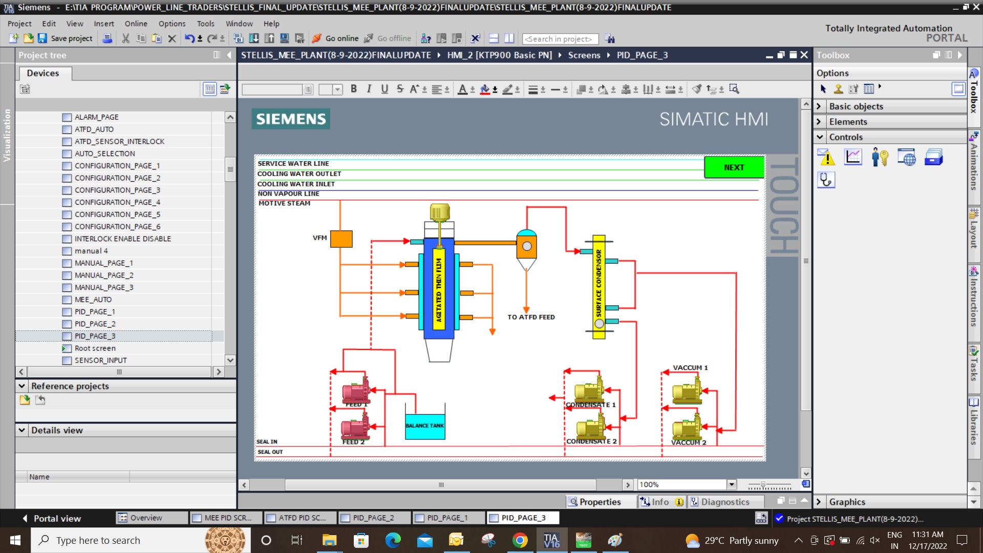Open the Online menu

136,24
